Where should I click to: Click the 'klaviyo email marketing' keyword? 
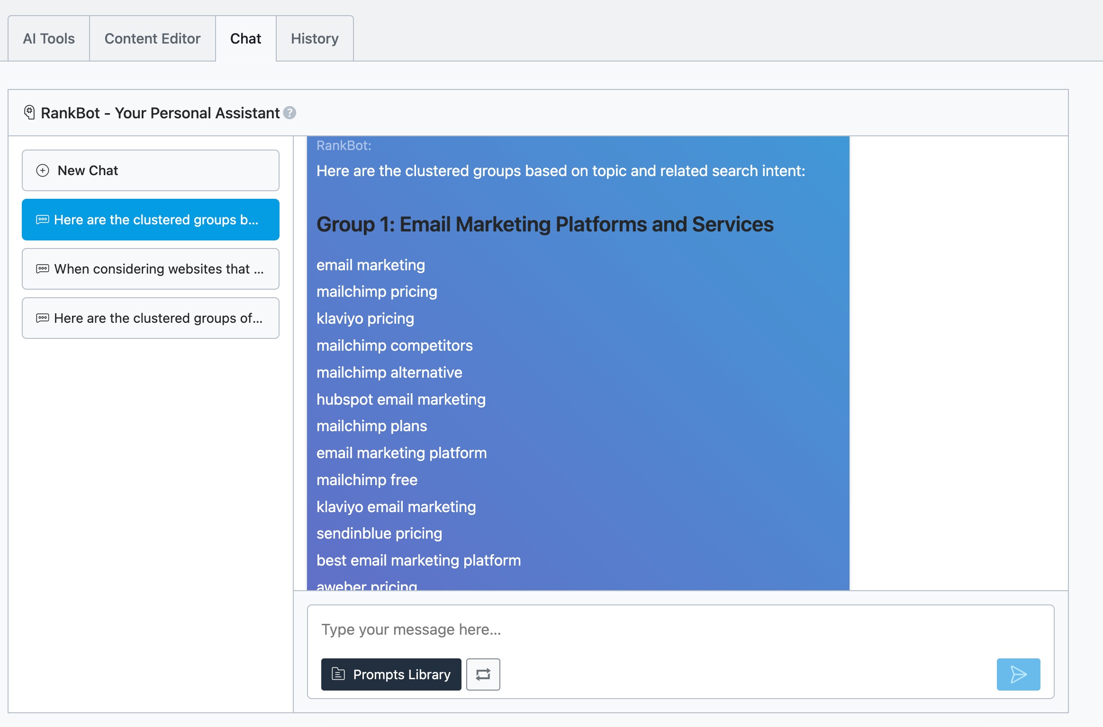click(396, 507)
